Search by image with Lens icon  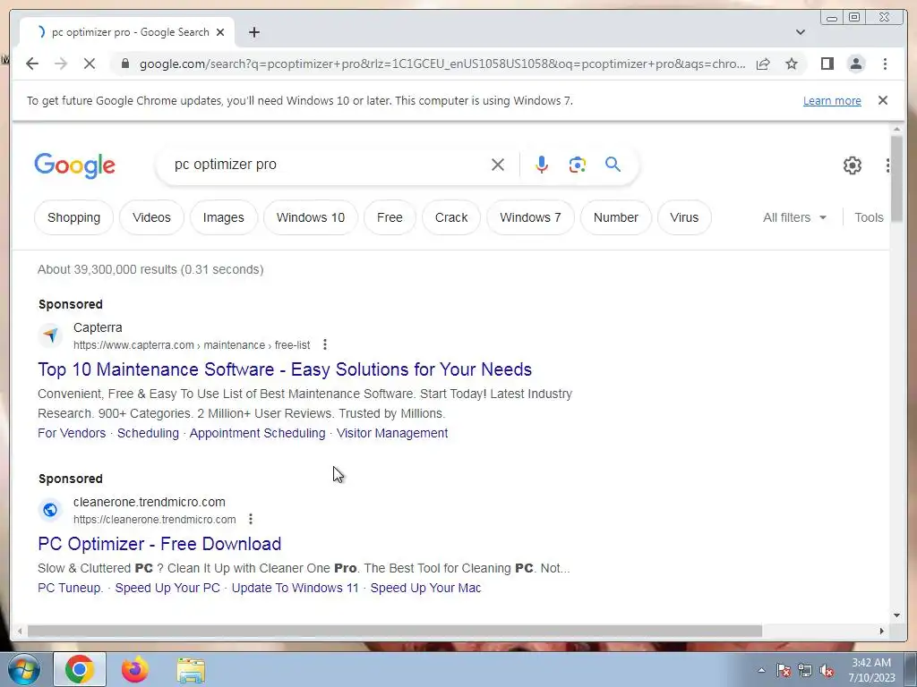click(578, 165)
